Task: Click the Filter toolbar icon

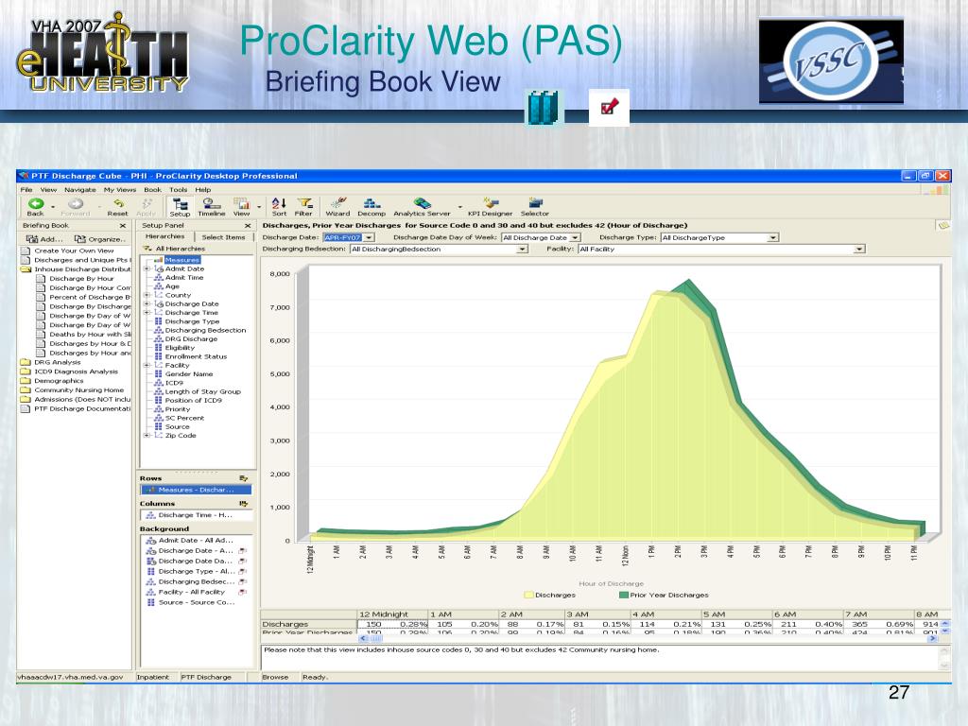Action: 303,206
